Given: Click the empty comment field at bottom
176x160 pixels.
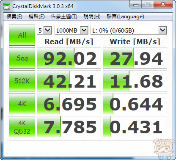Looking at the screenshot, I should tap(88, 147).
